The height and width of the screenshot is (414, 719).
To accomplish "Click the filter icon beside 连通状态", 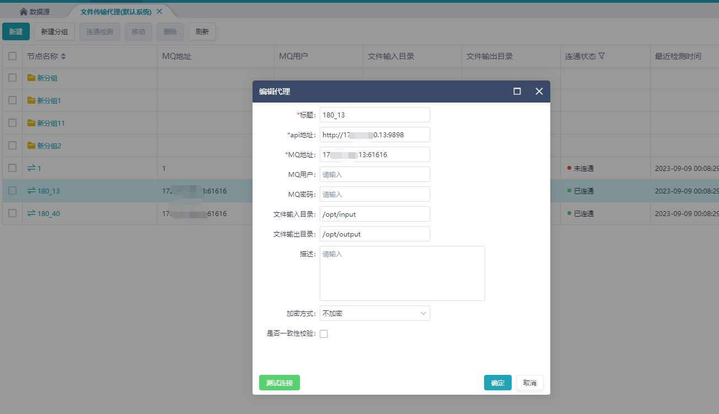I will [x=602, y=56].
